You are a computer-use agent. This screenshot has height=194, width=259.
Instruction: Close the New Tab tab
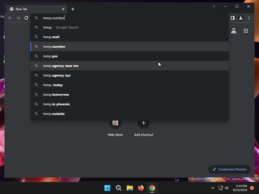tap(63, 9)
